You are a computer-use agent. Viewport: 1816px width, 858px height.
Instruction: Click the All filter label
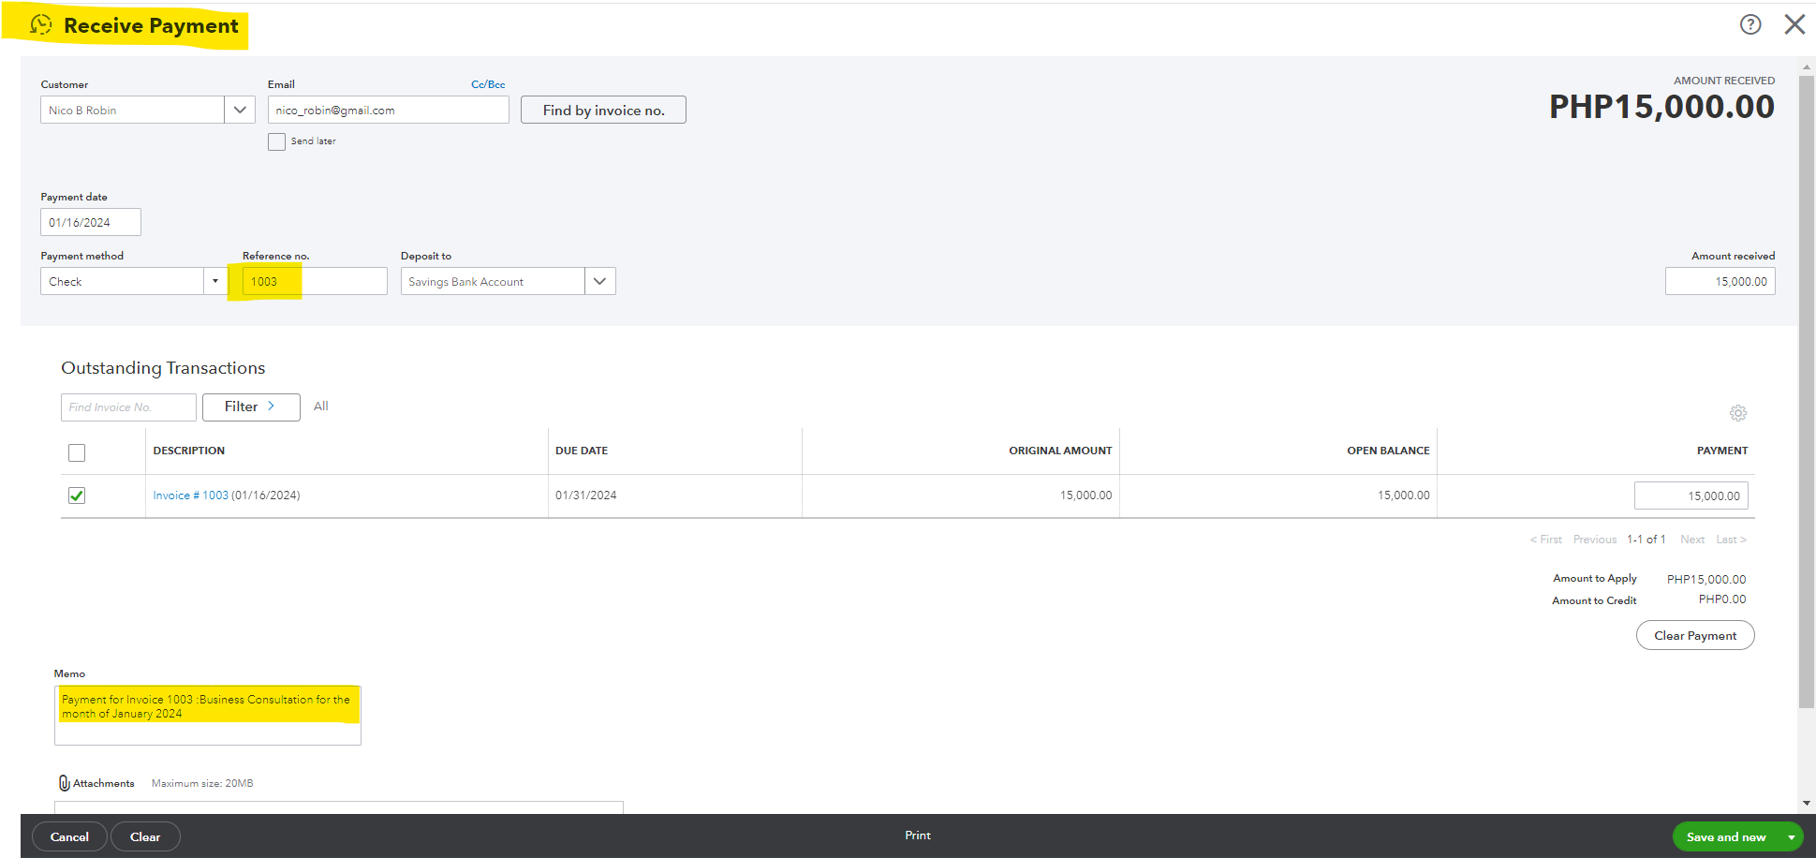click(x=320, y=406)
